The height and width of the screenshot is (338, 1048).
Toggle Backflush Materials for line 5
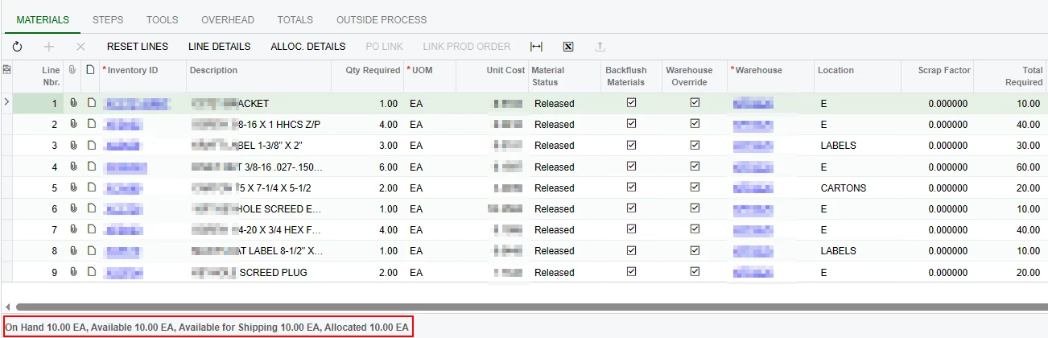(x=632, y=188)
